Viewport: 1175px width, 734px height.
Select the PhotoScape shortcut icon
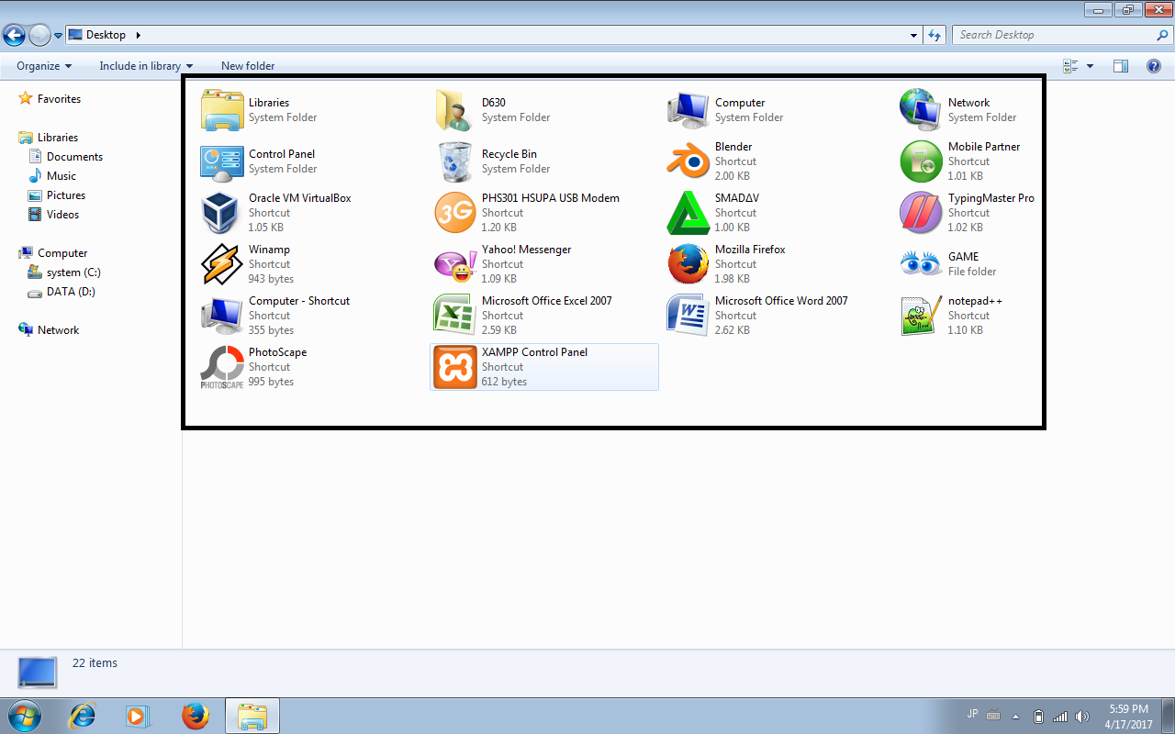pyautogui.click(x=222, y=367)
